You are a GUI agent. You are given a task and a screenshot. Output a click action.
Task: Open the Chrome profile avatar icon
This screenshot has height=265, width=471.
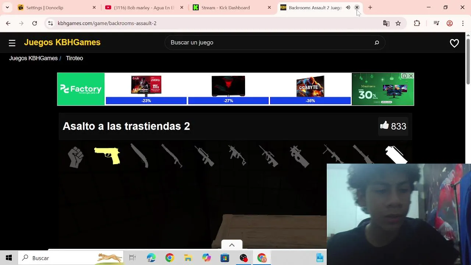tap(450, 23)
